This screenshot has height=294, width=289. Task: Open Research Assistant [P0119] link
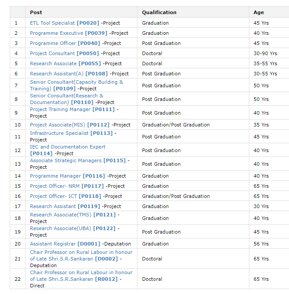65,206
